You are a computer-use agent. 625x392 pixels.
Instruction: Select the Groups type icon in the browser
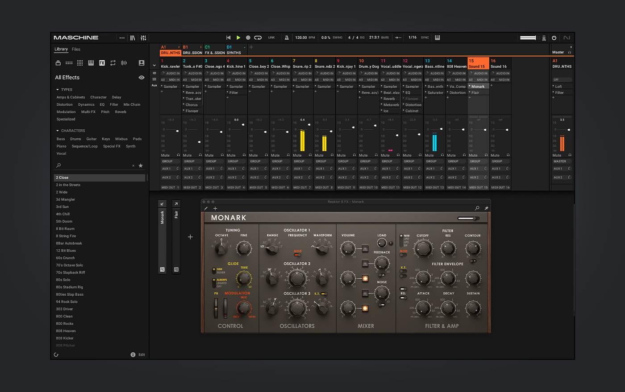[x=69, y=63]
